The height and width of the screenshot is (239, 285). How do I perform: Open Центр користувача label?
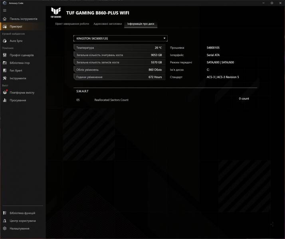[x=23, y=221]
